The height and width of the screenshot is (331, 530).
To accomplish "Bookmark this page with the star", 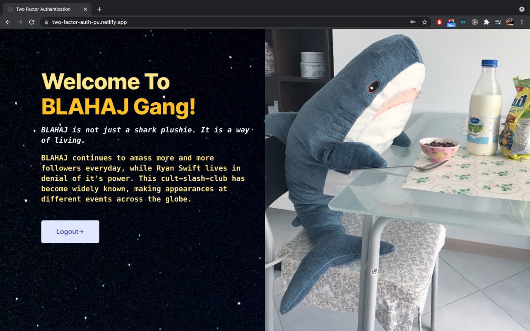I will point(424,22).
